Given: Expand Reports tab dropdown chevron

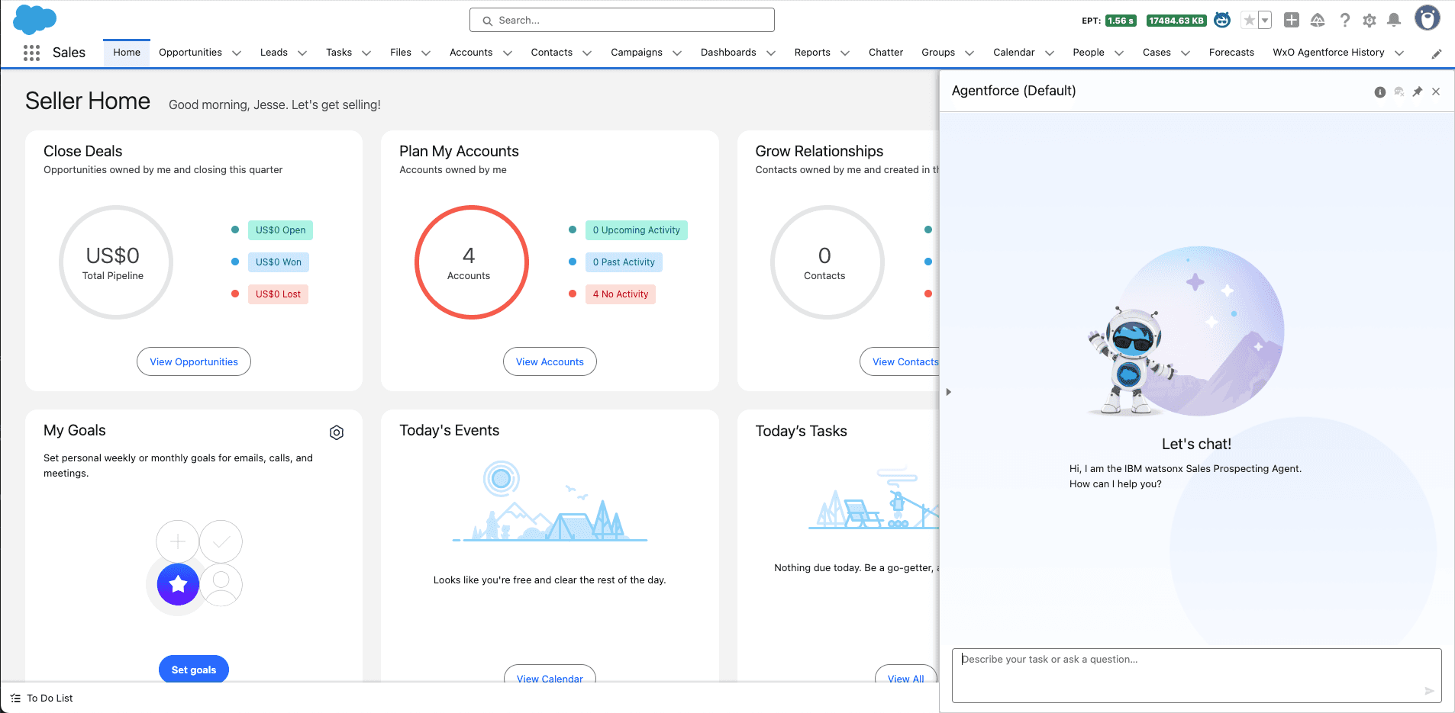Looking at the screenshot, I should [845, 53].
